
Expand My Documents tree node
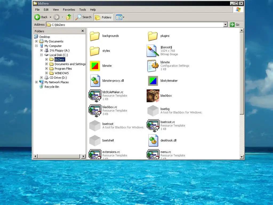pos(36,41)
